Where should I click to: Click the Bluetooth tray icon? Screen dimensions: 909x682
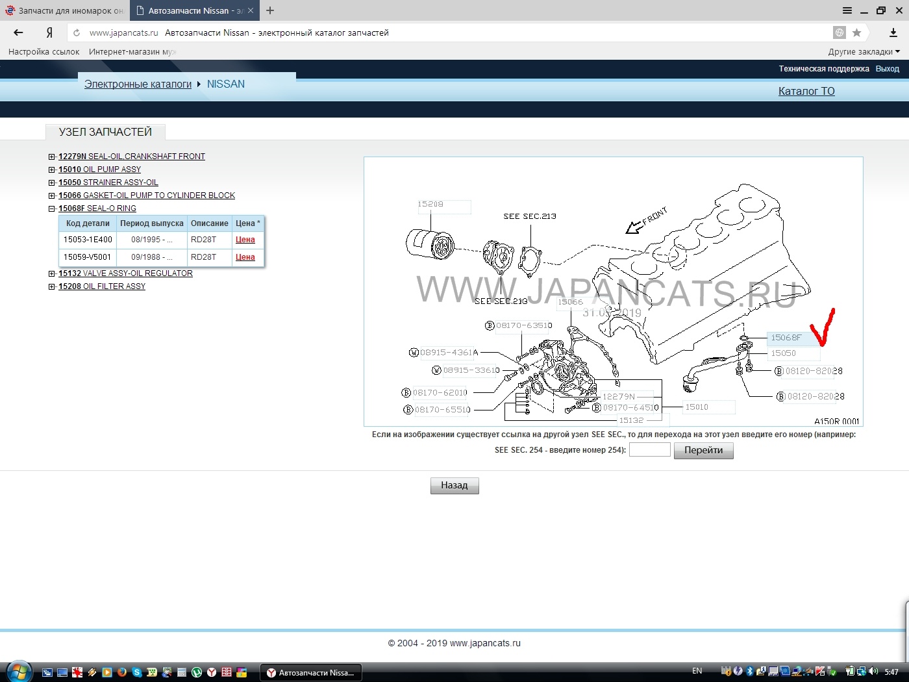(749, 671)
